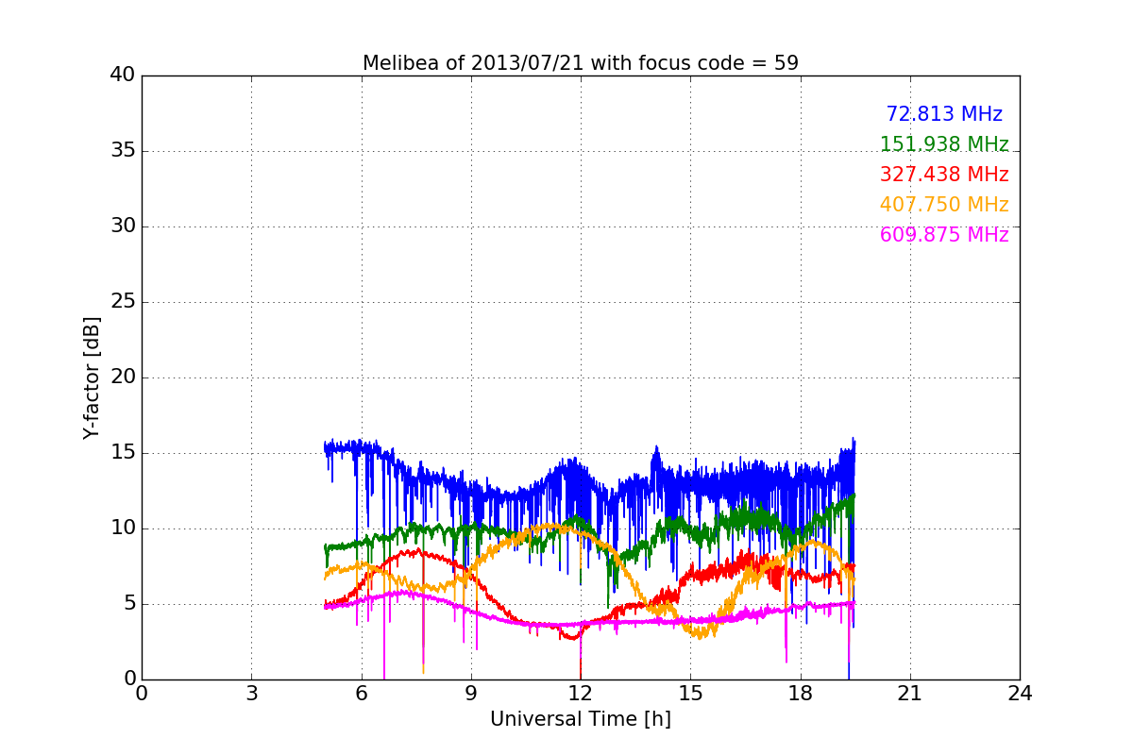Click the y-axis tick label 40
This screenshot has width=1133, height=755.
click(x=123, y=75)
